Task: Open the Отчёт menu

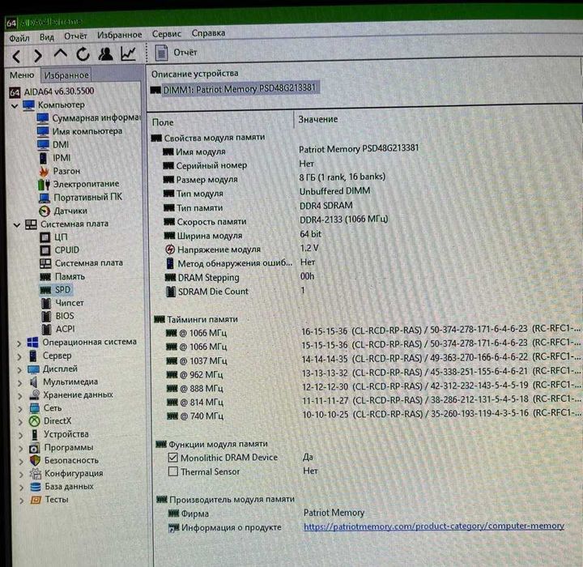Action: coord(75,36)
